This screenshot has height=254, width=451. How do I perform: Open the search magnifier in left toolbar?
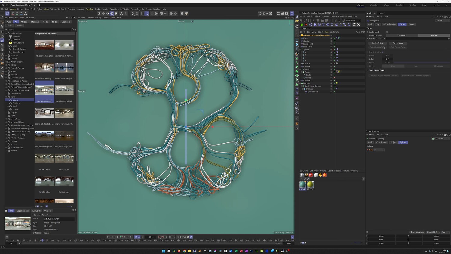click(x=2, y=17)
